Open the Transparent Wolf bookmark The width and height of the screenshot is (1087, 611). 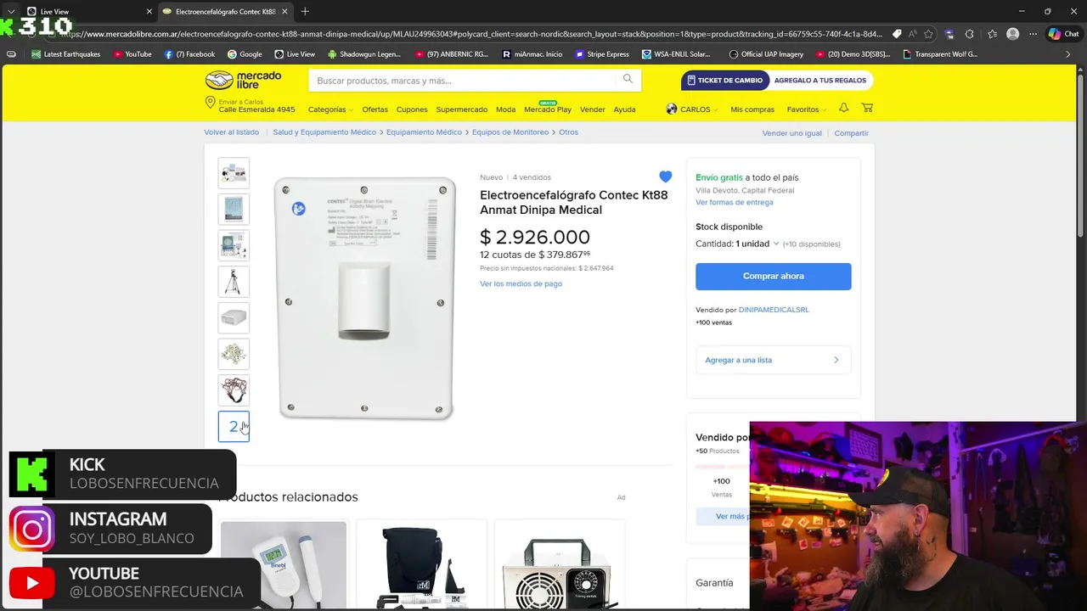(x=940, y=54)
